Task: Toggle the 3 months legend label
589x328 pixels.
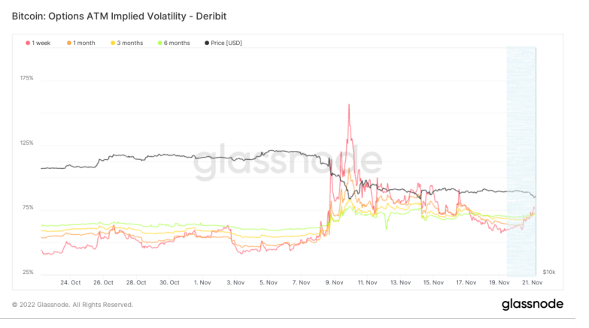Action: [x=130, y=44]
